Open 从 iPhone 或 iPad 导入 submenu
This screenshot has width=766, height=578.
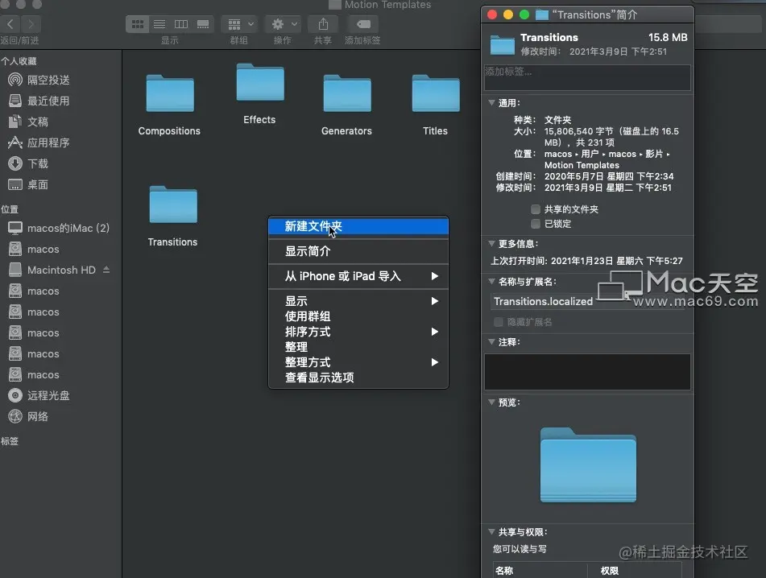[358, 276]
